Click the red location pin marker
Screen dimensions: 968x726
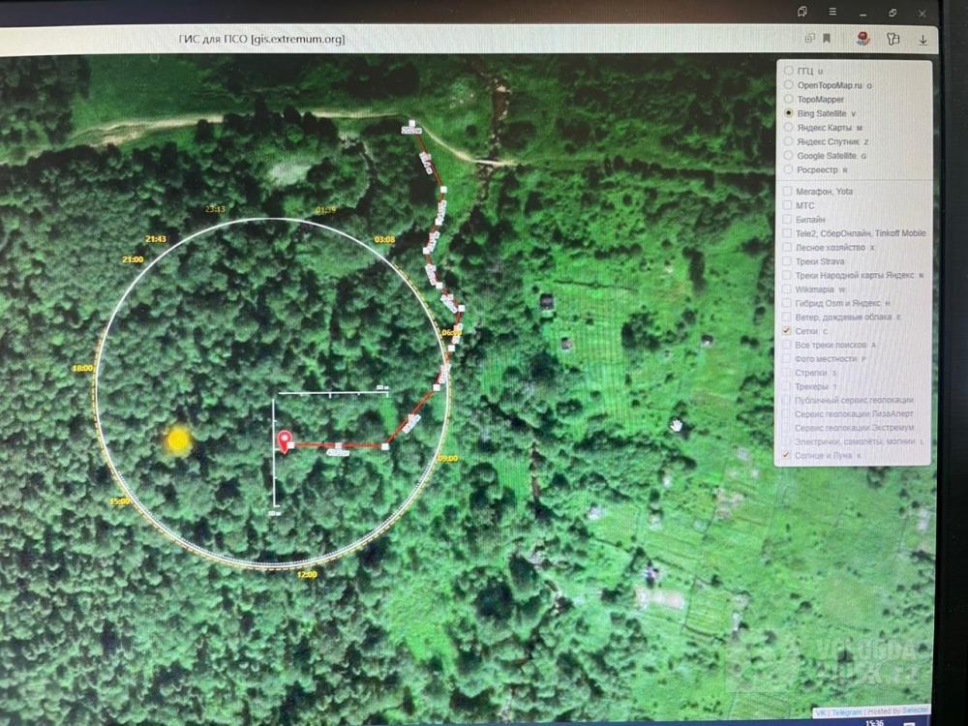(284, 440)
